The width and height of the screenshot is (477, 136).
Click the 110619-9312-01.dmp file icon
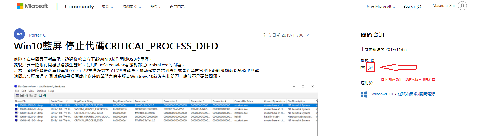[16, 120]
